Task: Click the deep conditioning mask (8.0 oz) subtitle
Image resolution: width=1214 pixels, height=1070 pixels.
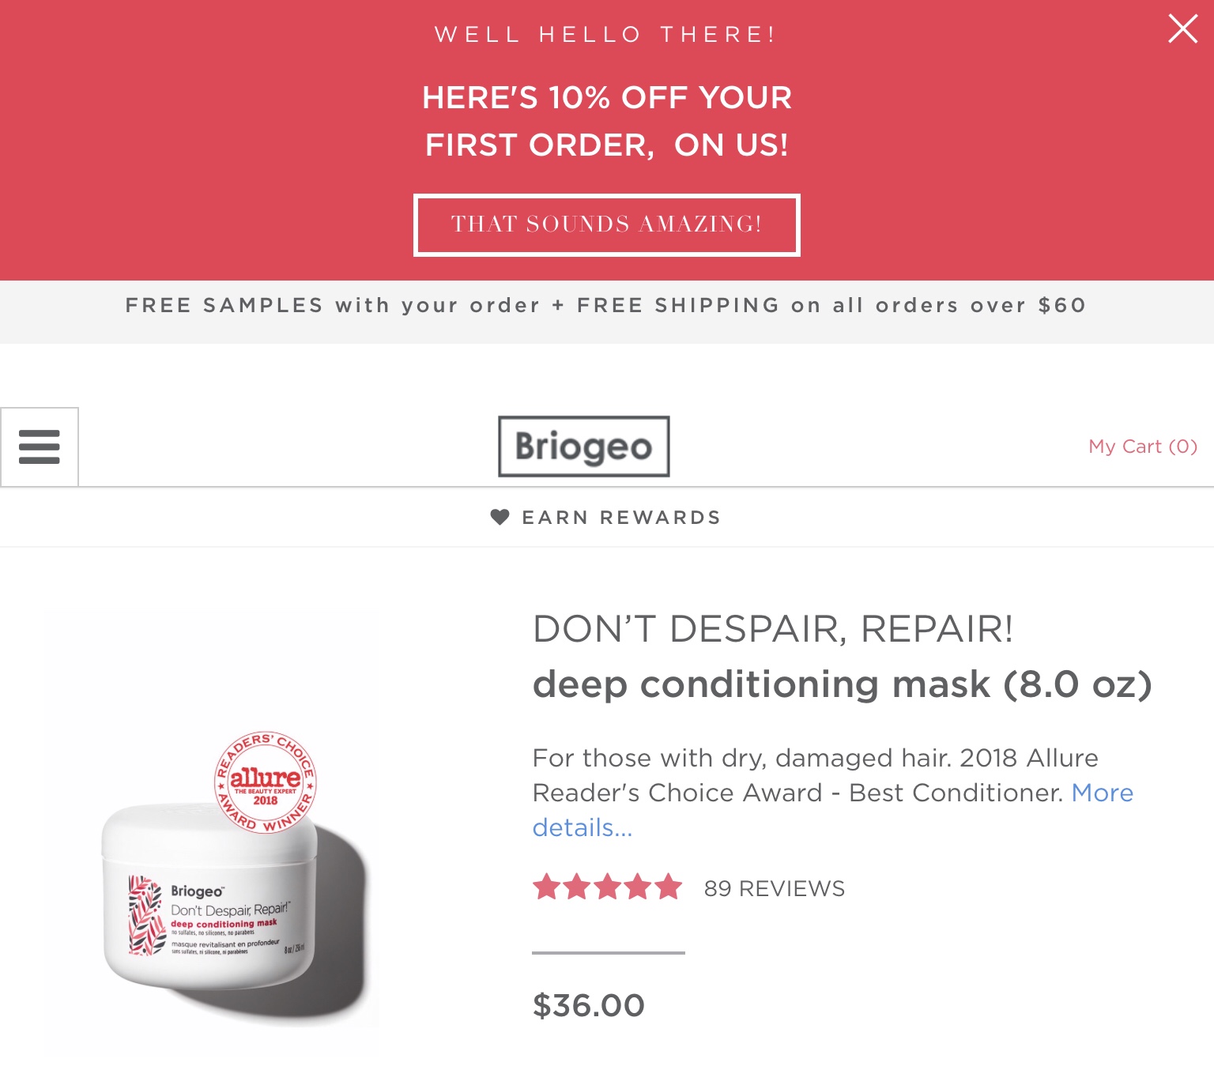Action: coord(842,684)
